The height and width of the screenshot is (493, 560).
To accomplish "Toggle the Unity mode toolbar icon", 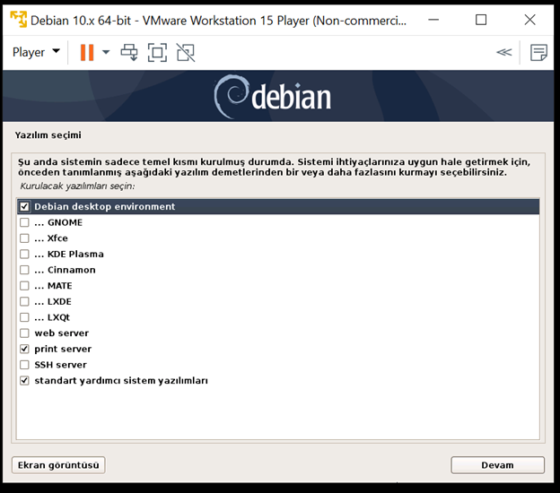I will 186,53.
